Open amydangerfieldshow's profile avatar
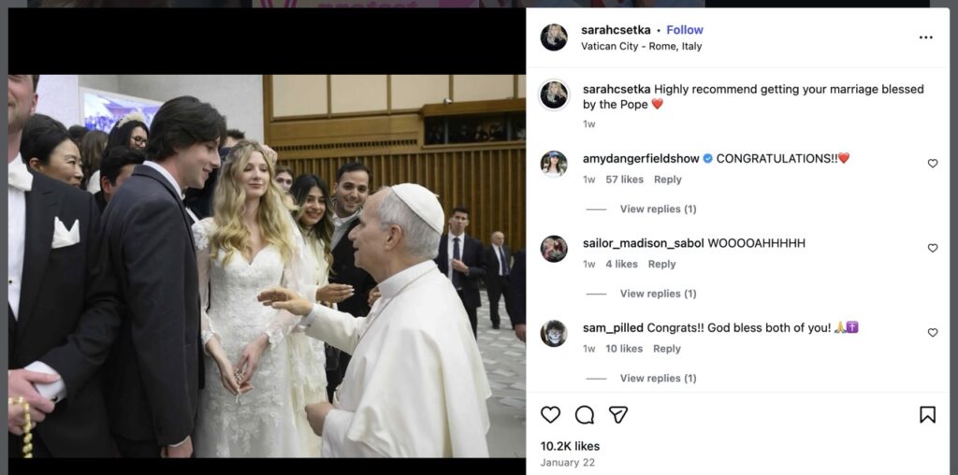The image size is (958, 475). point(554,164)
